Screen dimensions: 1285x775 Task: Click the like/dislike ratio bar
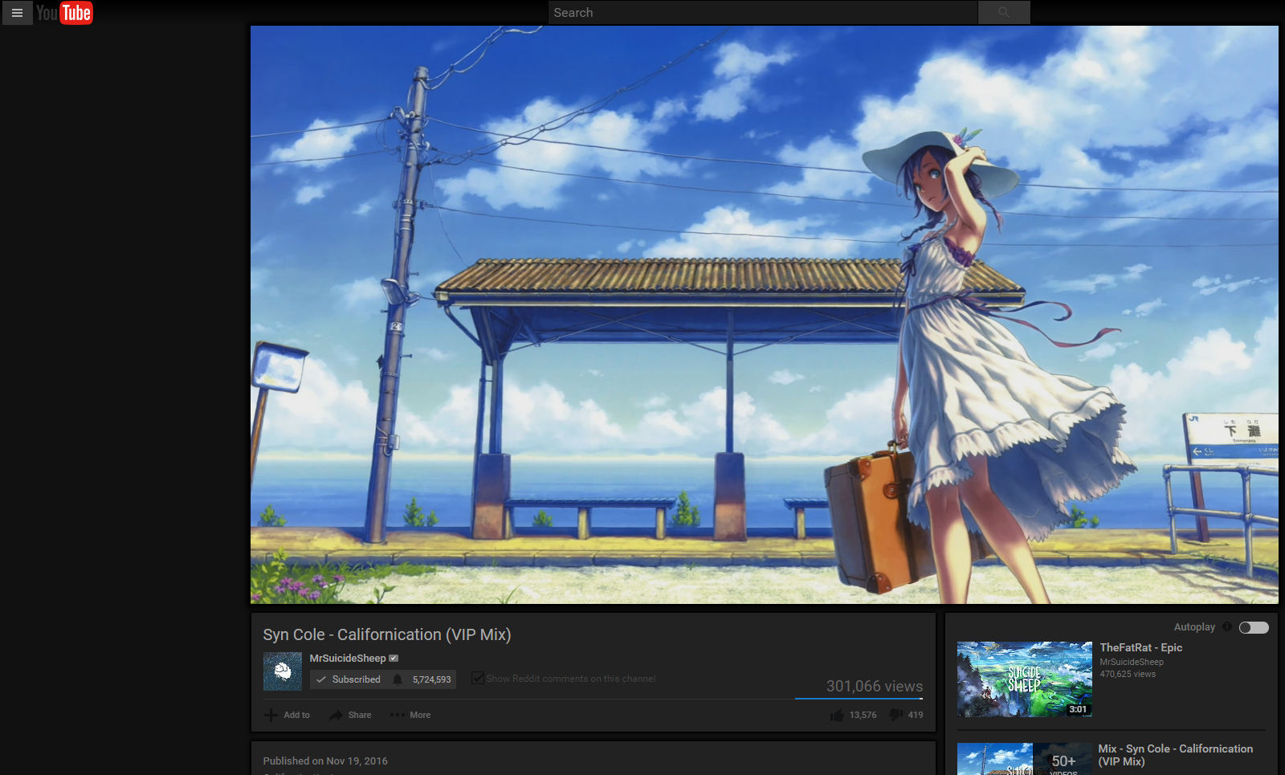859,699
